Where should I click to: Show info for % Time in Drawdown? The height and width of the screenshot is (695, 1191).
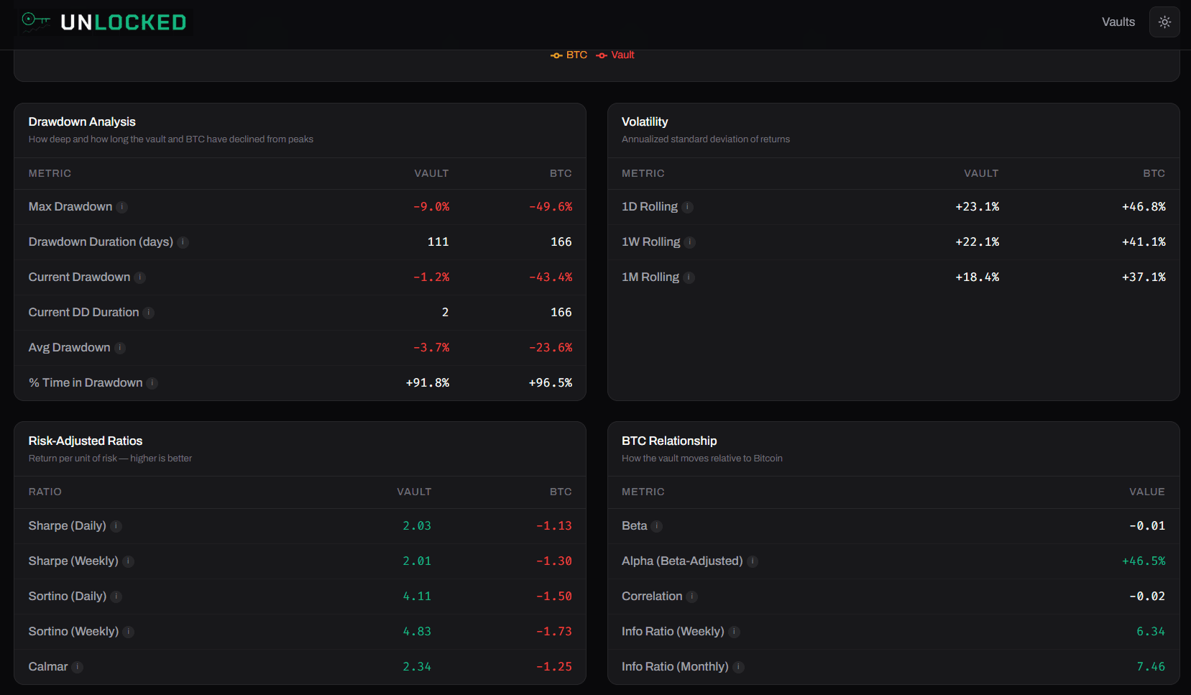coord(152,383)
